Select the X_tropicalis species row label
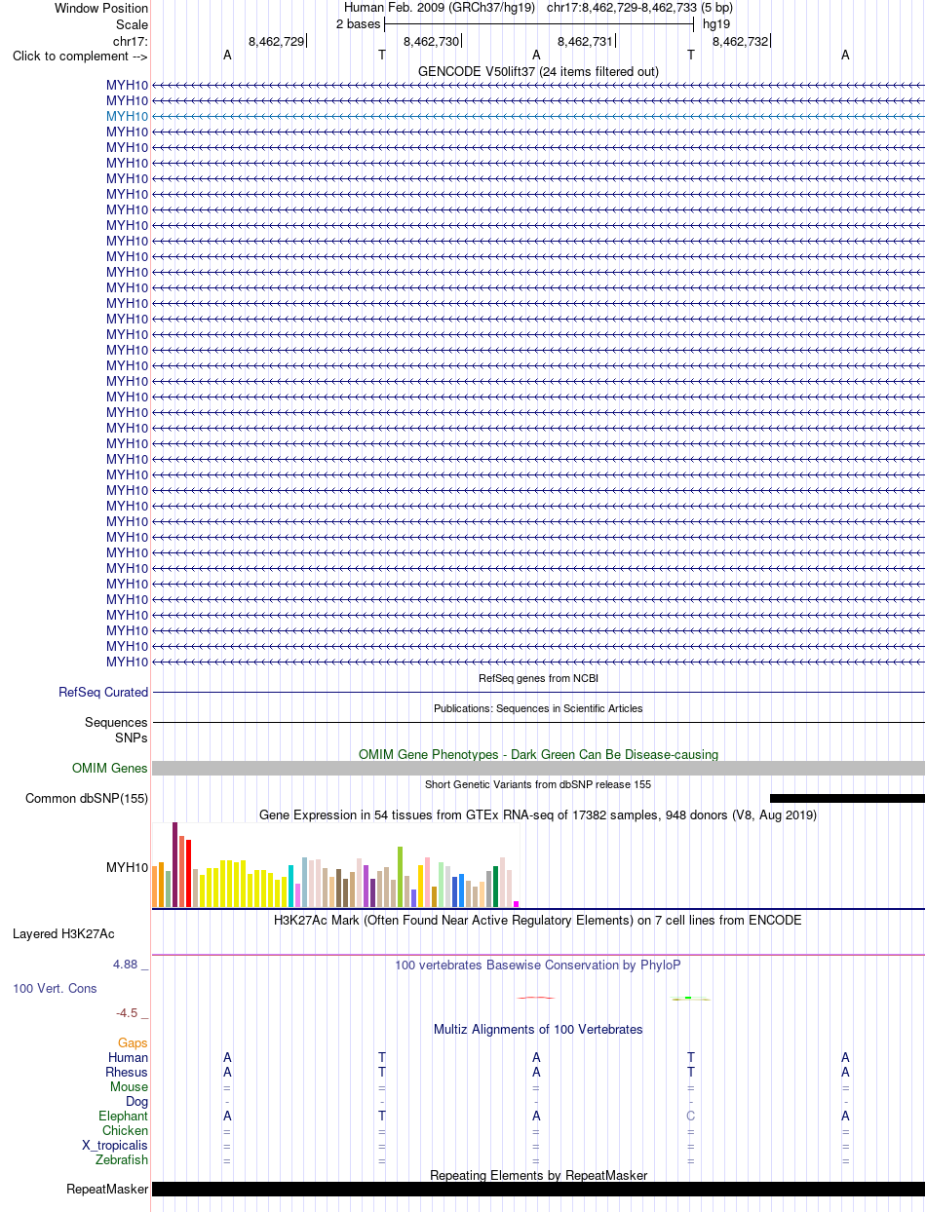Screen dimensions: 926x1212 click(x=115, y=1146)
